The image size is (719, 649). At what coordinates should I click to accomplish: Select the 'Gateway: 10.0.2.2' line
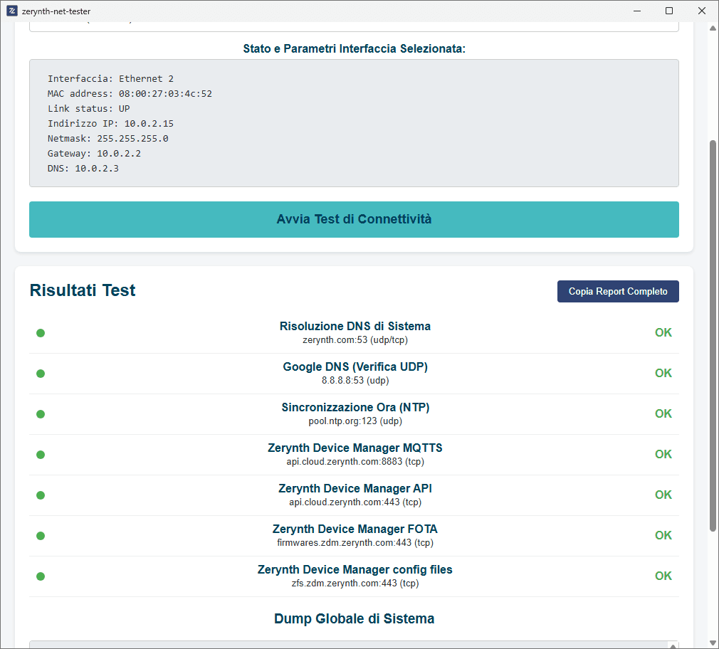pos(94,154)
